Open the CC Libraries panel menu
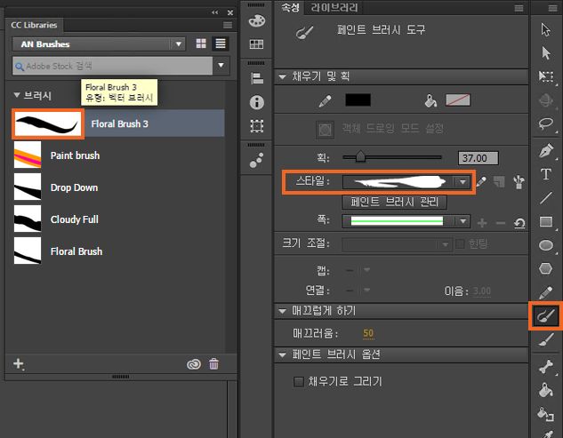 (x=228, y=25)
